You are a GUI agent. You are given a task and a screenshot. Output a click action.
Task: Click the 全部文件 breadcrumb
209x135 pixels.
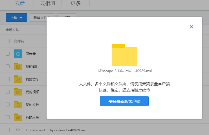click(12, 30)
